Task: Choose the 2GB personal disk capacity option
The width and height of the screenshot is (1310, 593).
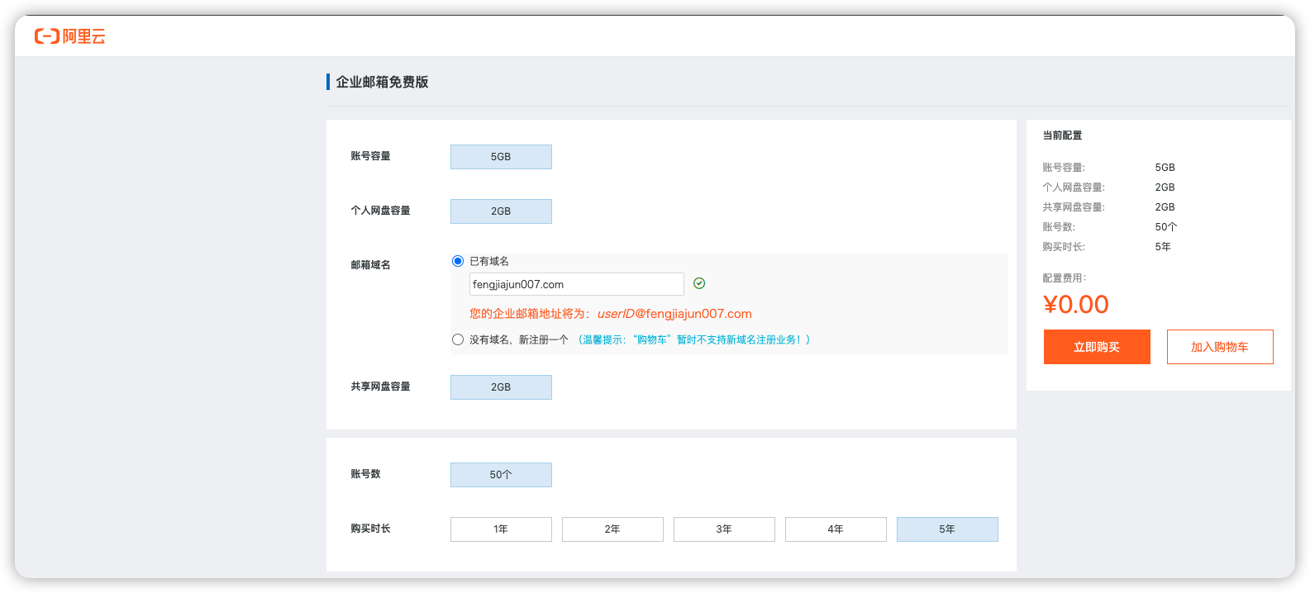Action: pyautogui.click(x=501, y=211)
